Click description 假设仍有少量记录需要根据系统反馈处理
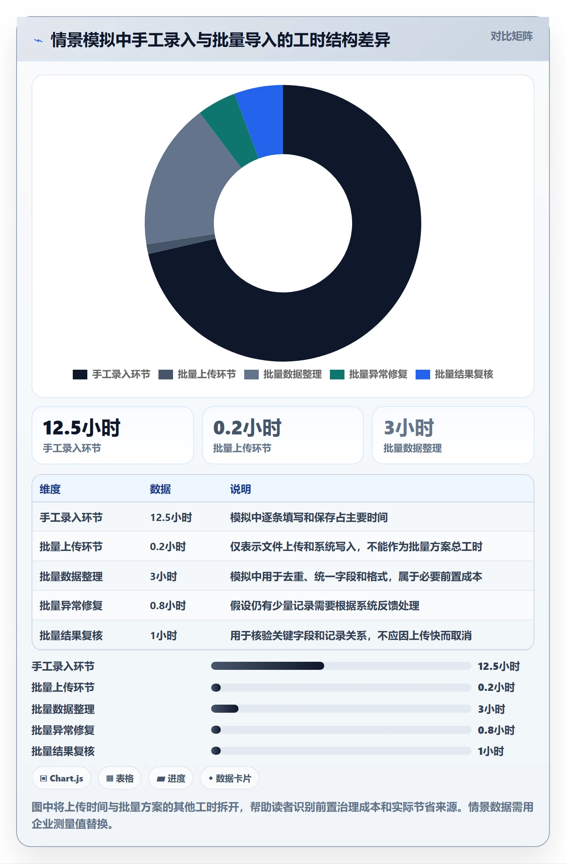The height and width of the screenshot is (864, 566). coord(325,606)
